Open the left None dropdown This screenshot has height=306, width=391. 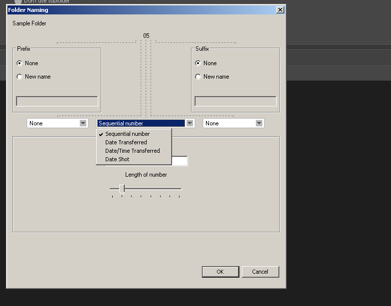click(58, 123)
